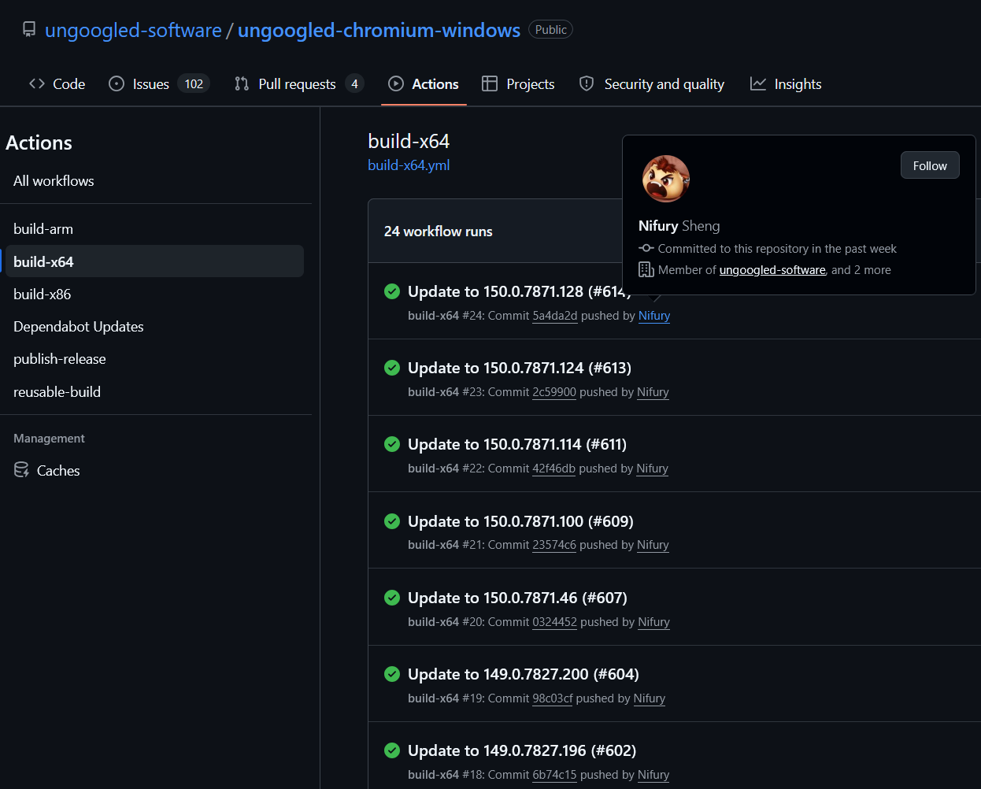The height and width of the screenshot is (789, 981).
Task: Open commit 0324452
Action: click(x=555, y=622)
